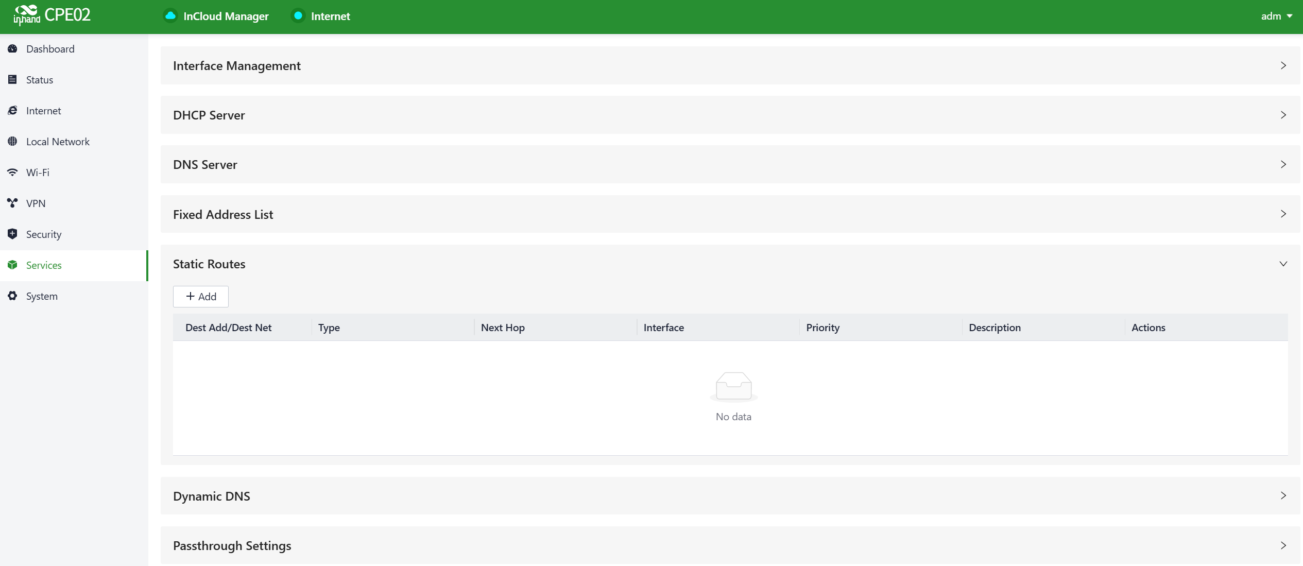The height and width of the screenshot is (566, 1303).
Task: Open the Internet menu in sidebar
Action: [44, 111]
